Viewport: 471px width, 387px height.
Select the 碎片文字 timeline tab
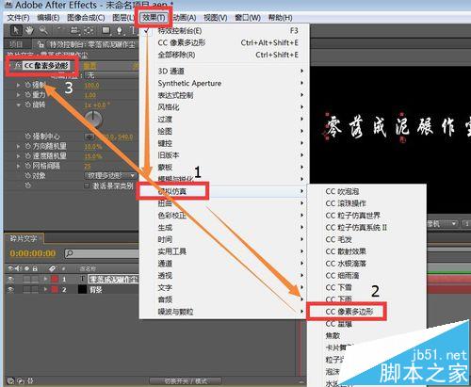[x=24, y=238]
